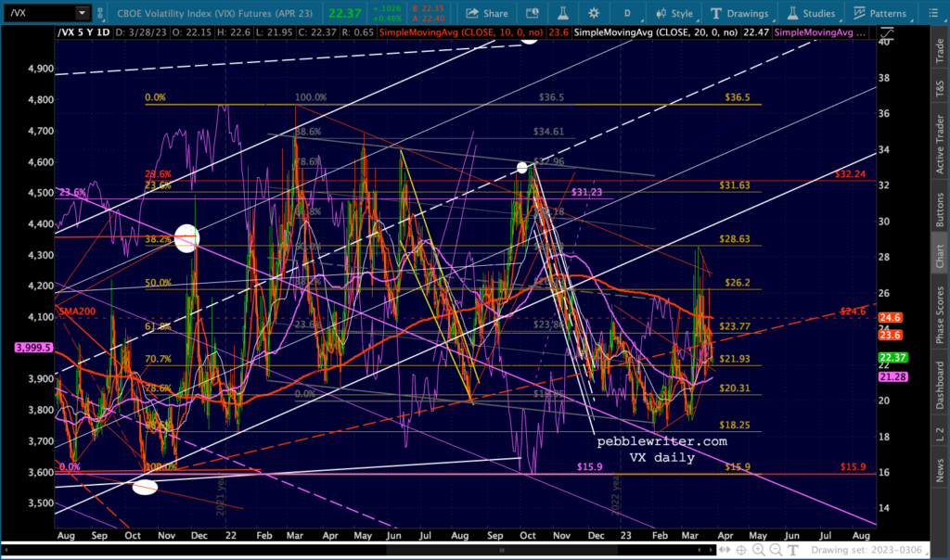Image resolution: width=950 pixels, height=560 pixels.
Task: Click the 23.6 red price axis bubble
Action: click(x=890, y=335)
